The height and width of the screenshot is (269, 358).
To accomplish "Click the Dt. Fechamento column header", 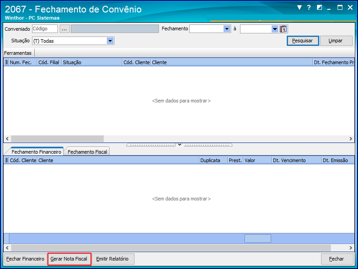I will tap(334, 62).
